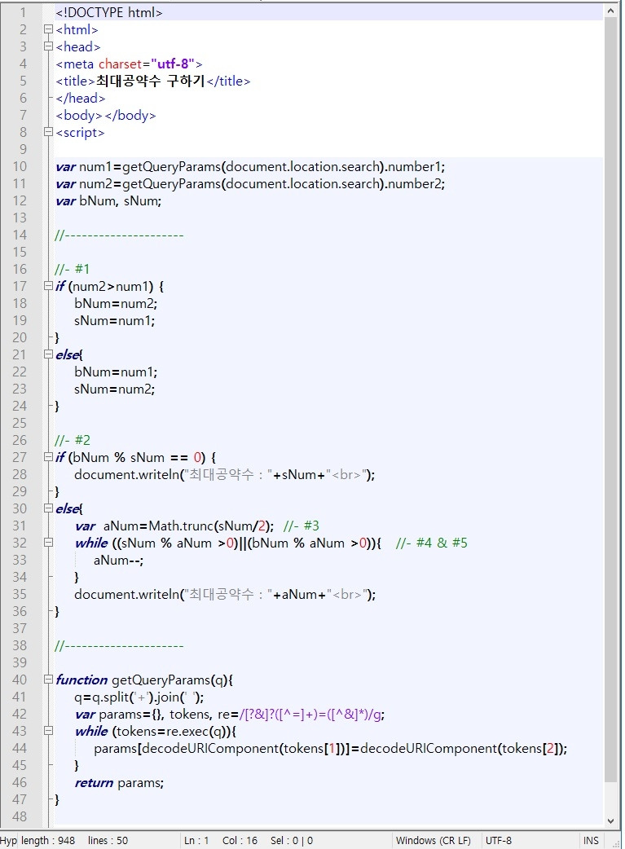Image resolution: width=625 pixels, height=849 pixels.
Task: Collapse the if (bNum % sNum) fold
Action: [x=48, y=457]
